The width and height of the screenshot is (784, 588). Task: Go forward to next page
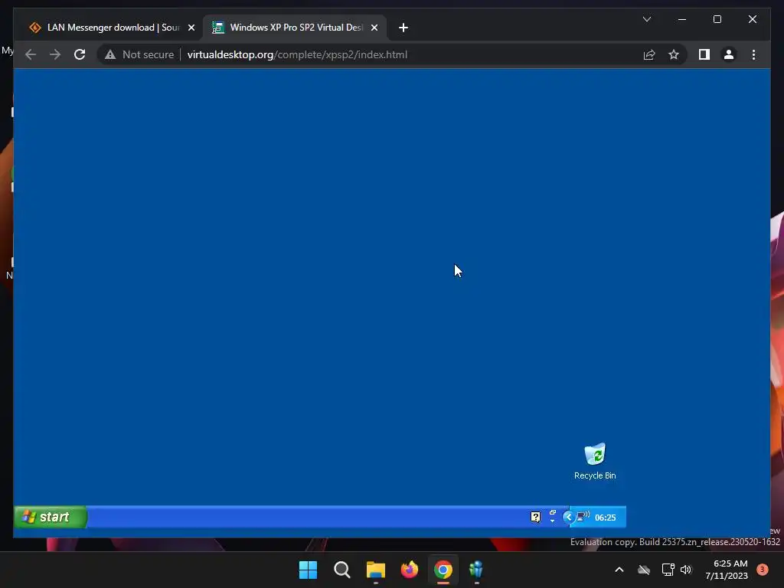(55, 54)
